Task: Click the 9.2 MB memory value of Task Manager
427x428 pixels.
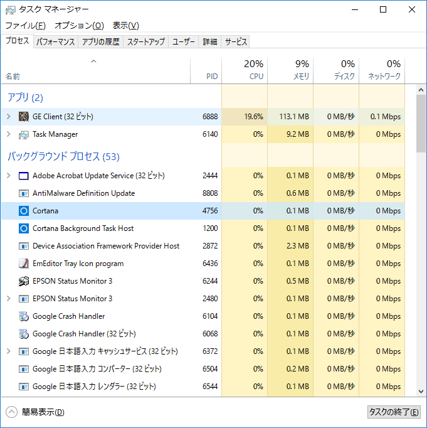Action: [297, 134]
